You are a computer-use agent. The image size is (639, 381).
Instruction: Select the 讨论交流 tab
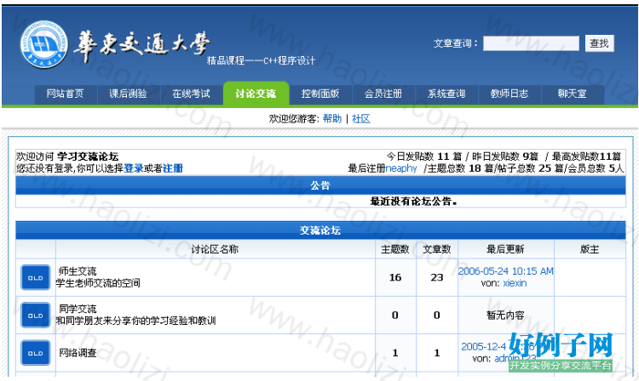tap(256, 94)
